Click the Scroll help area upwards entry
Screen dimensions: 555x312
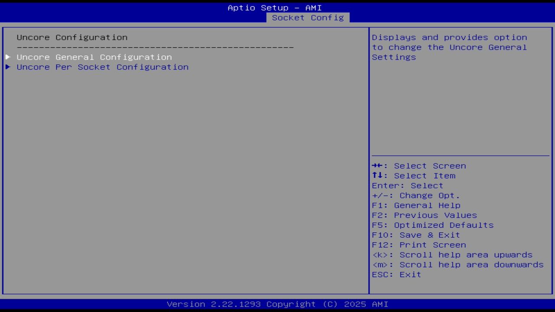point(452,255)
